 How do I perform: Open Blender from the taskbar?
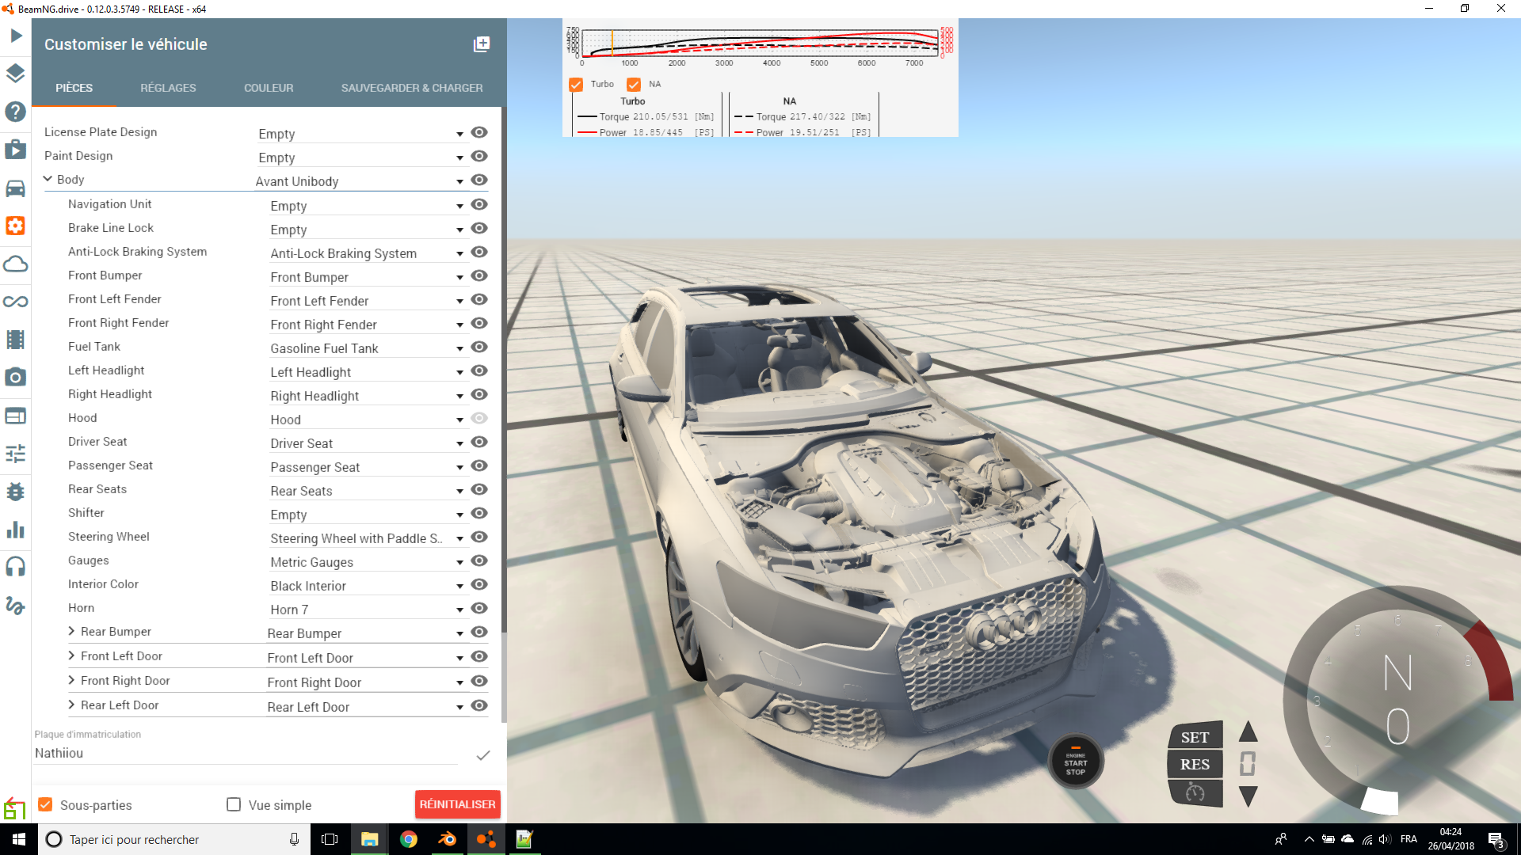tap(447, 839)
